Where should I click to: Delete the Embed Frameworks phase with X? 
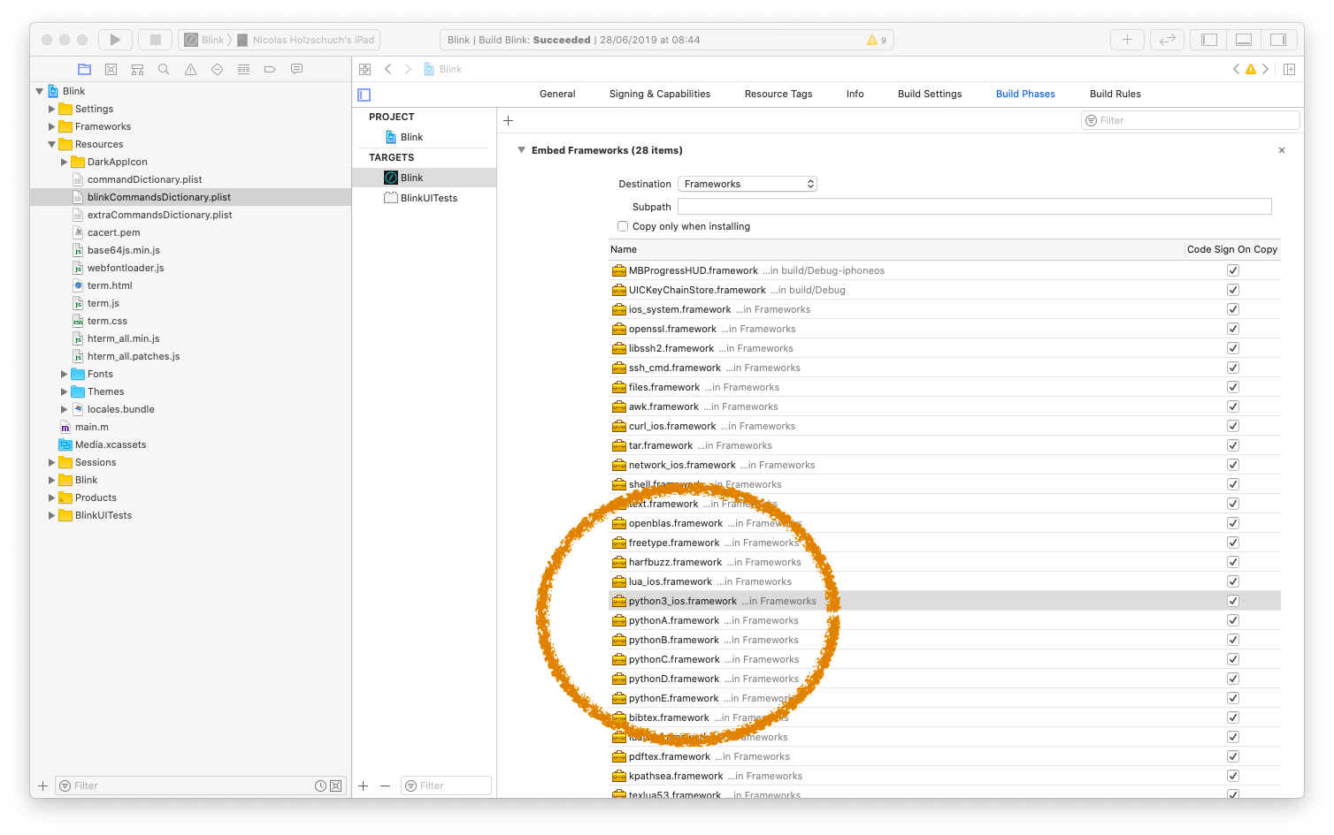1281,150
